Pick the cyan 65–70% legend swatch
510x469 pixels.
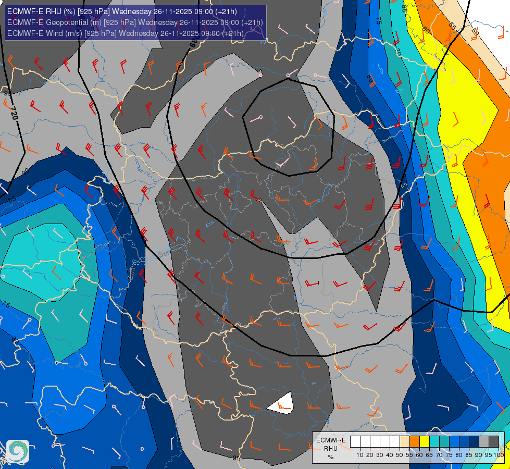pos(434,442)
